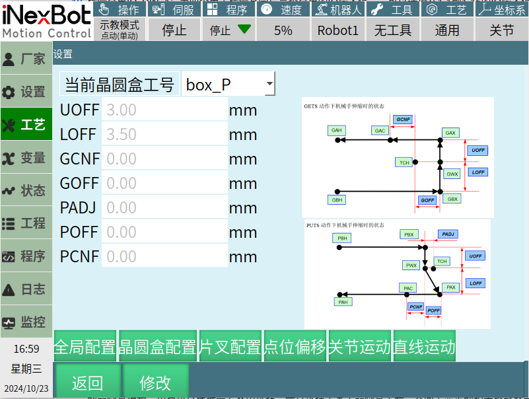The height and width of the screenshot is (399, 529).
Task: Open the 厂家 (manufacturer) sidebar item
Action: pos(26,59)
